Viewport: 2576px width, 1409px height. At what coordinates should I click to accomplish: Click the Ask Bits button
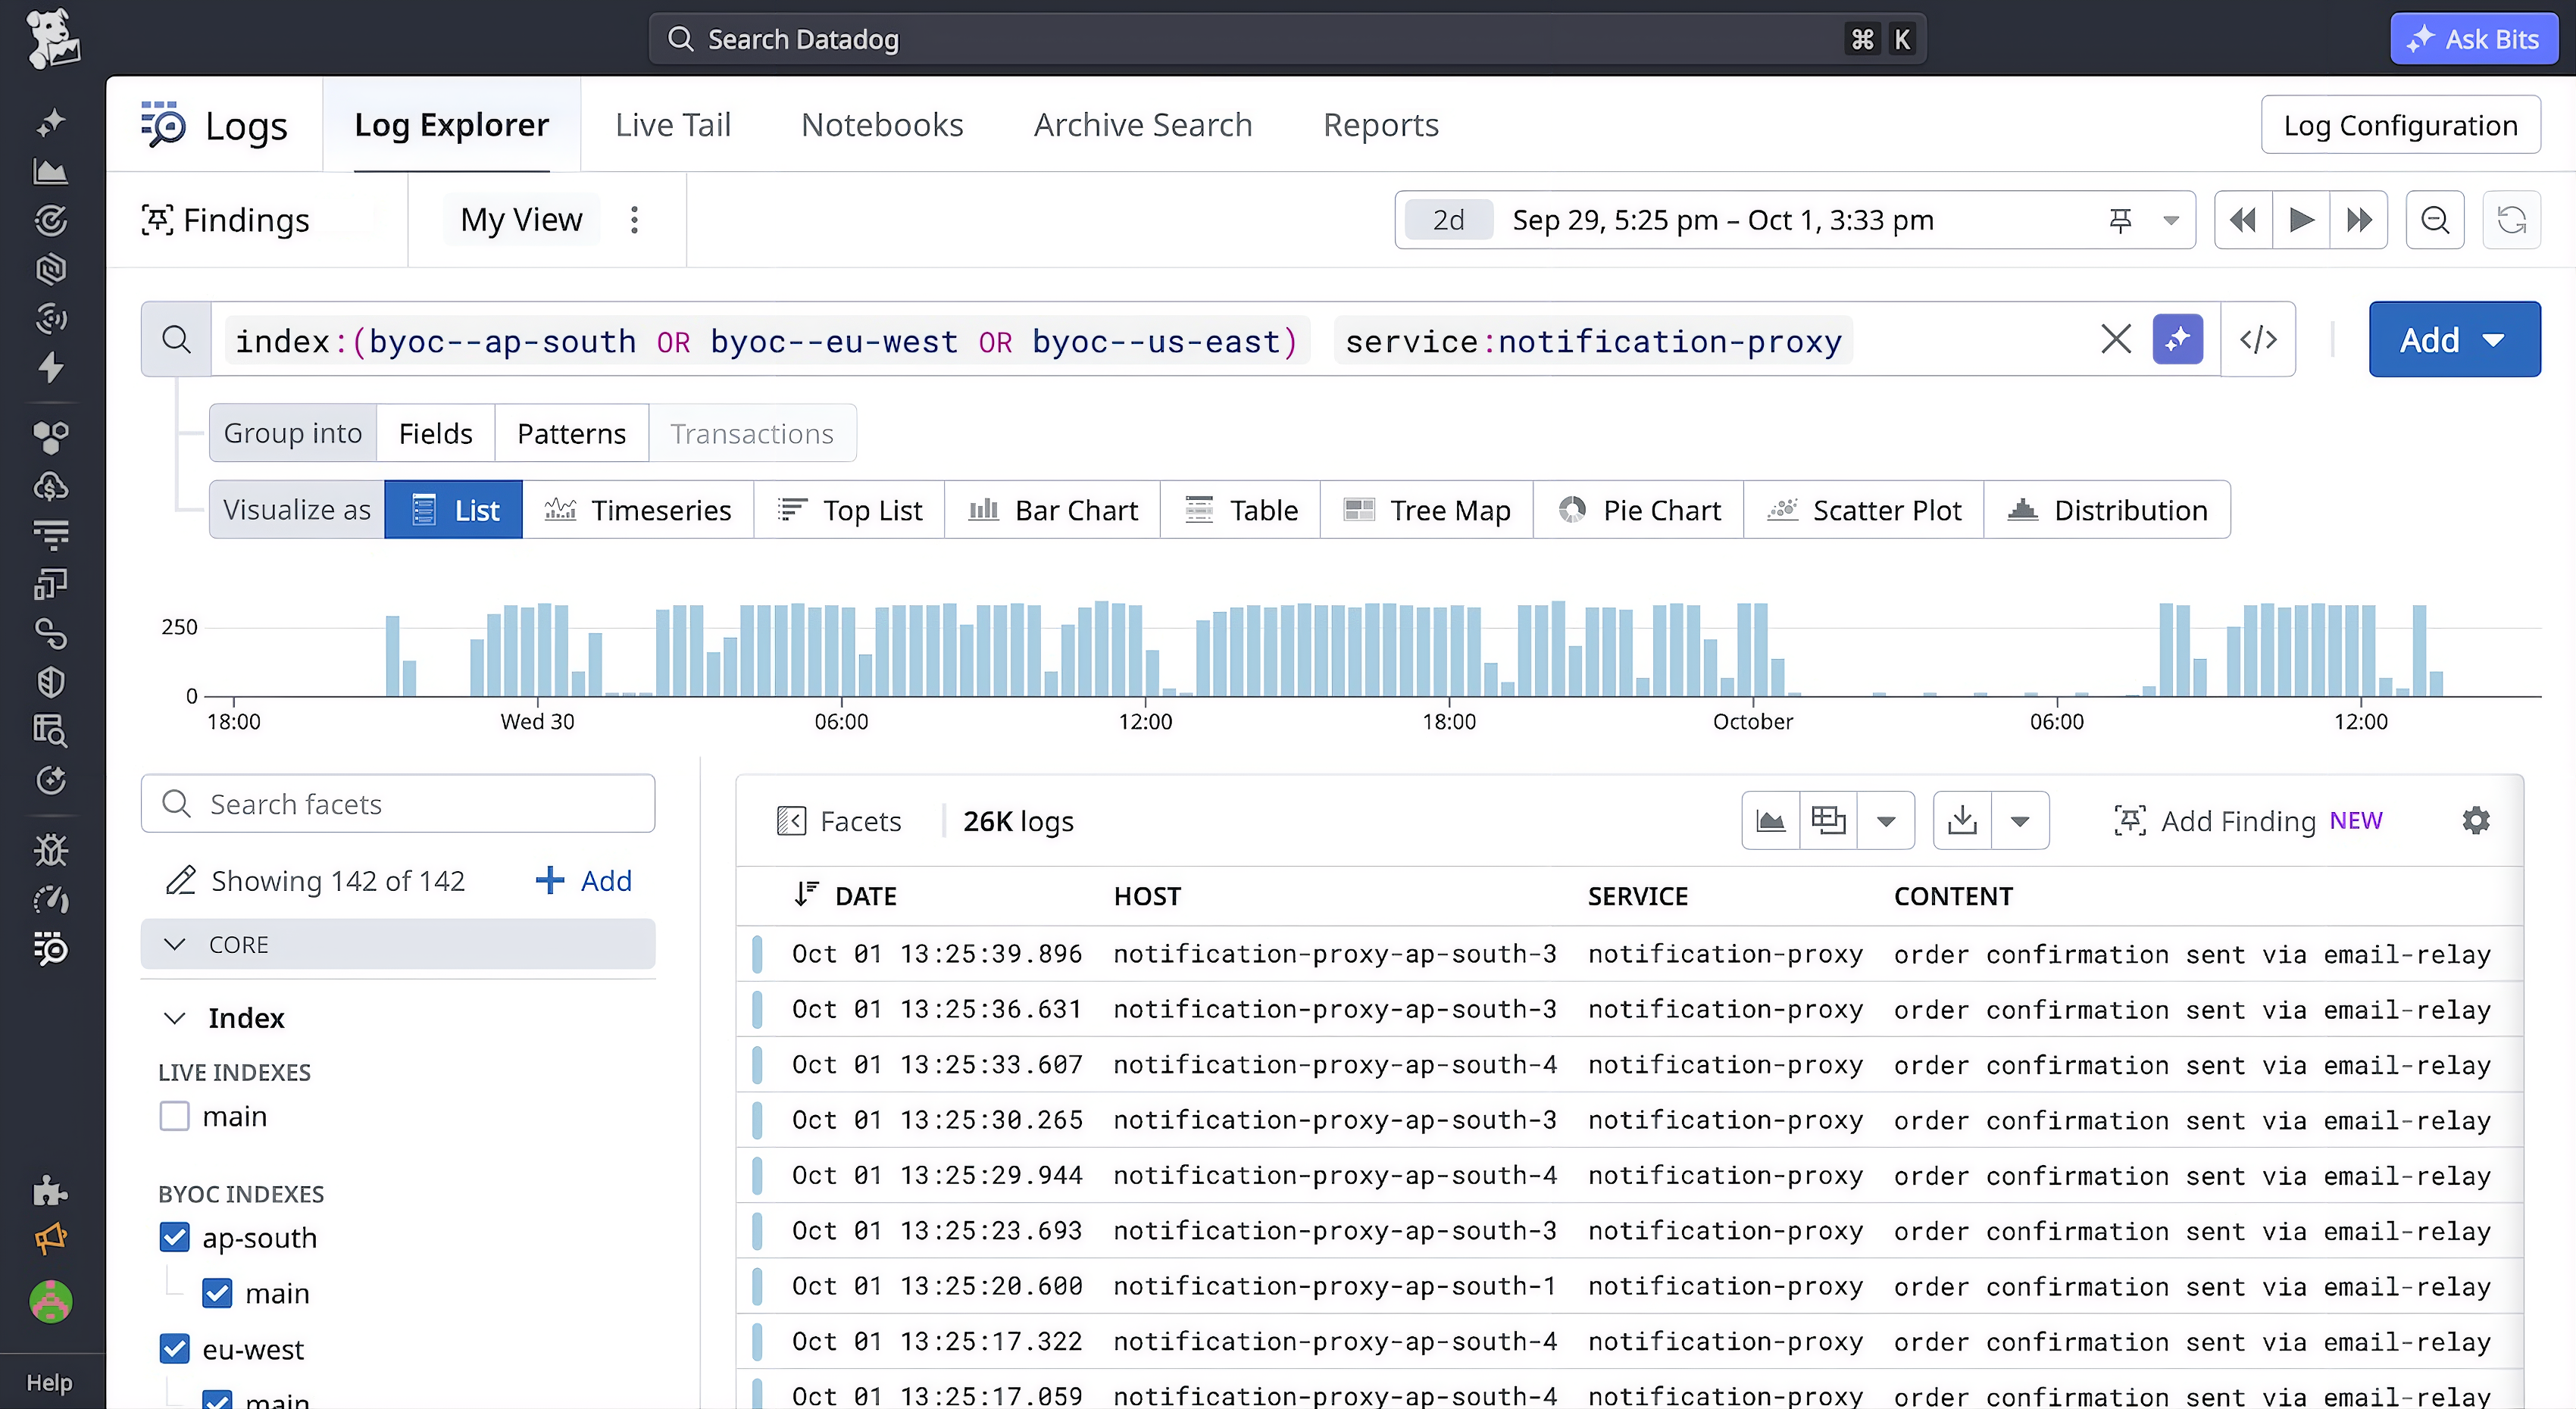click(2474, 39)
